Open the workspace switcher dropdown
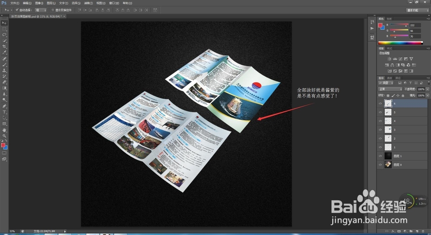 (418, 10)
